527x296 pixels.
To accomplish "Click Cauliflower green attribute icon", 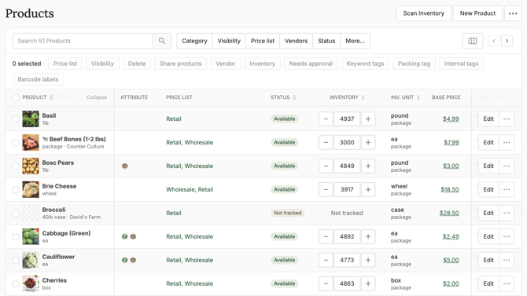I will click(125, 260).
